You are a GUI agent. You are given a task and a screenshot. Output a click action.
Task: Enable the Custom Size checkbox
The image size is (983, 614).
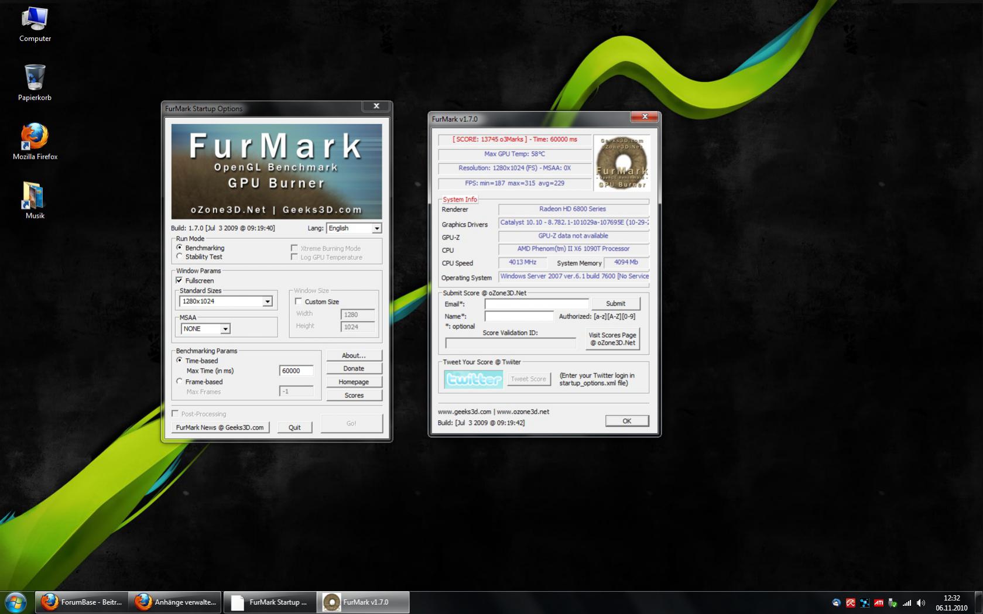click(299, 301)
